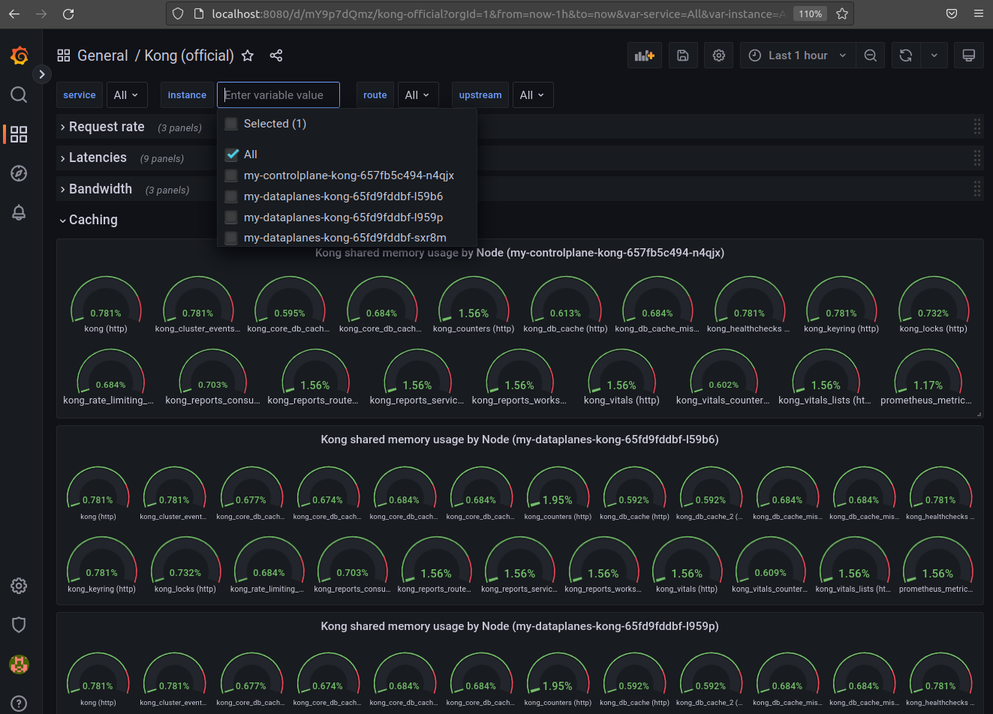The width and height of the screenshot is (993, 714).
Task: Check my-dataplanes-kong-65fd9fddbf-l959p instance
Action: 231,217
